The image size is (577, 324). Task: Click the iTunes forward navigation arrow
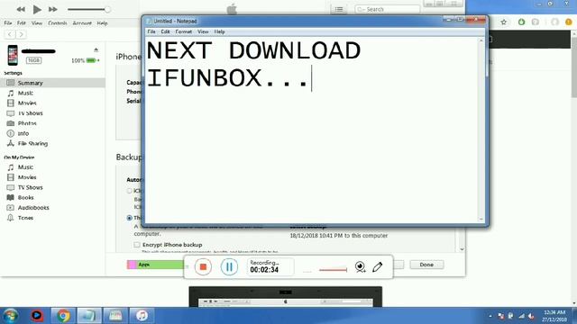[22, 34]
